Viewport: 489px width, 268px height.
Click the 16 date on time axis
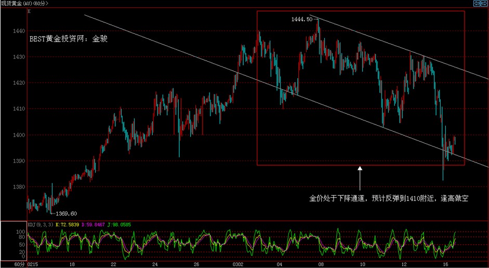pos(445,264)
